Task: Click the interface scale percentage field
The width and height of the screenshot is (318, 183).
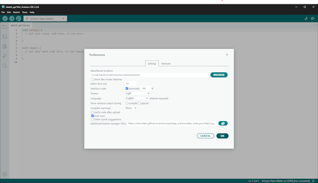Action: pyautogui.click(x=145, y=88)
